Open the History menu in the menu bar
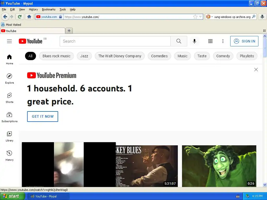Screen dimensions: 267x200 pos(33,9)
